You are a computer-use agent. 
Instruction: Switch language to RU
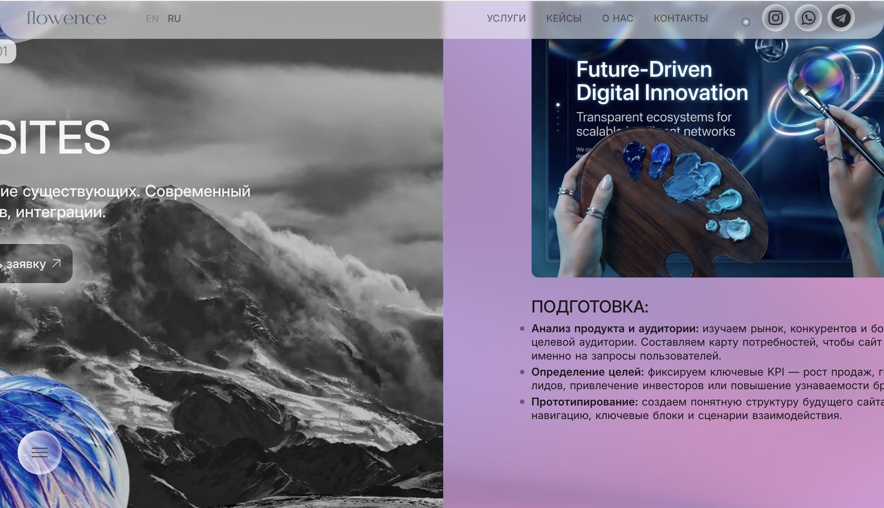coord(174,18)
